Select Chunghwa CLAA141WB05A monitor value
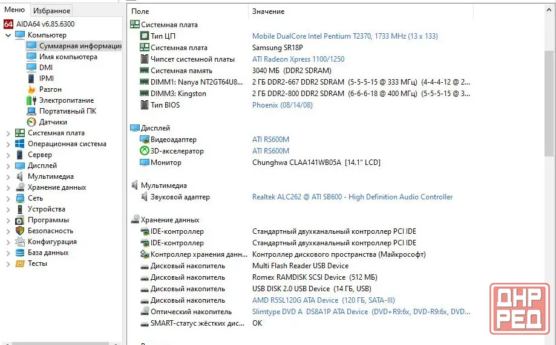Screen dimensions: 556x345 pos(316,163)
